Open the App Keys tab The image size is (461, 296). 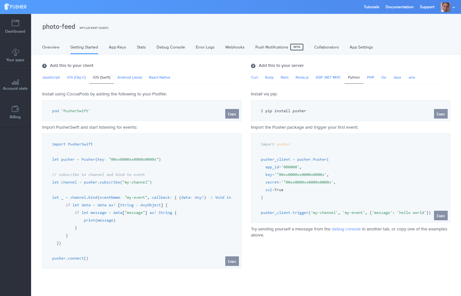tap(117, 47)
